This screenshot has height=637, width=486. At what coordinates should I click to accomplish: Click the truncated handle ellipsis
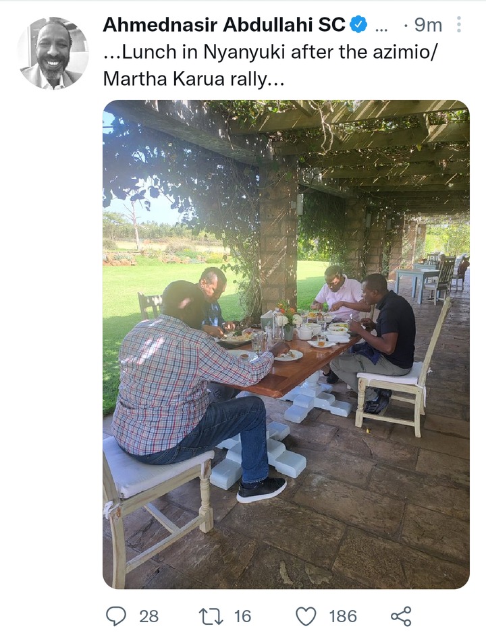pyautogui.click(x=381, y=28)
